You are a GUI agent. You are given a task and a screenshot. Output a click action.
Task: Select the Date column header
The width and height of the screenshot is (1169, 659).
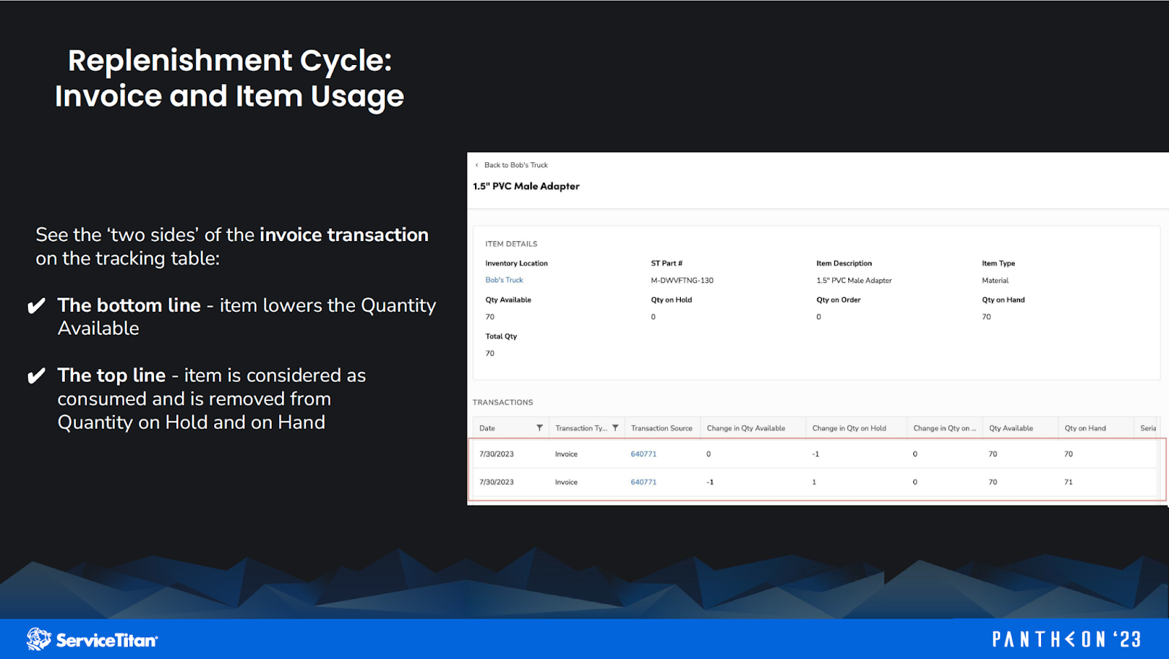(486, 427)
